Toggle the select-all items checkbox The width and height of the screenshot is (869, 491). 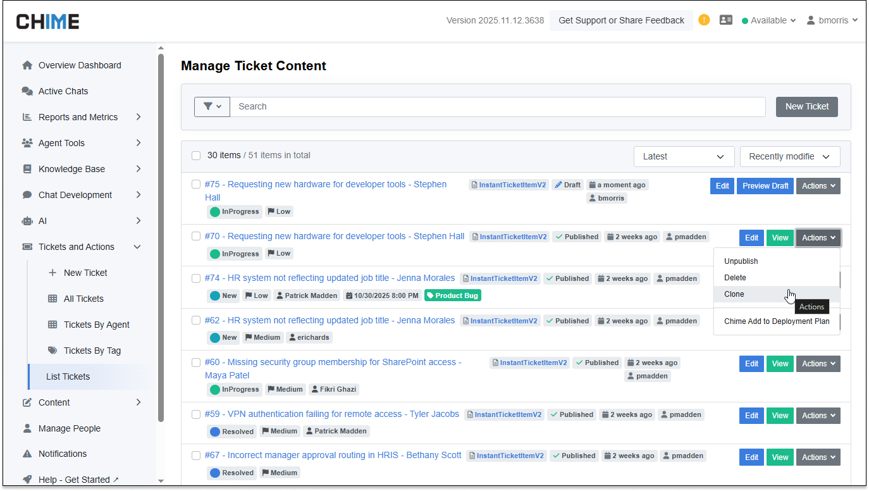click(x=196, y=156)
